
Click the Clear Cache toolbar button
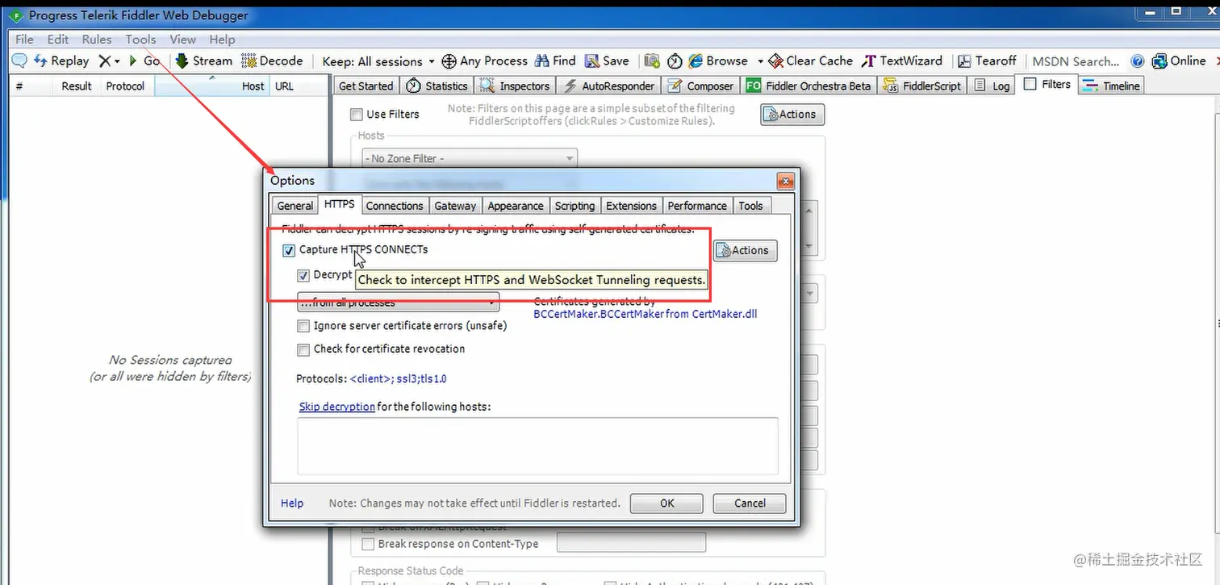810,61
